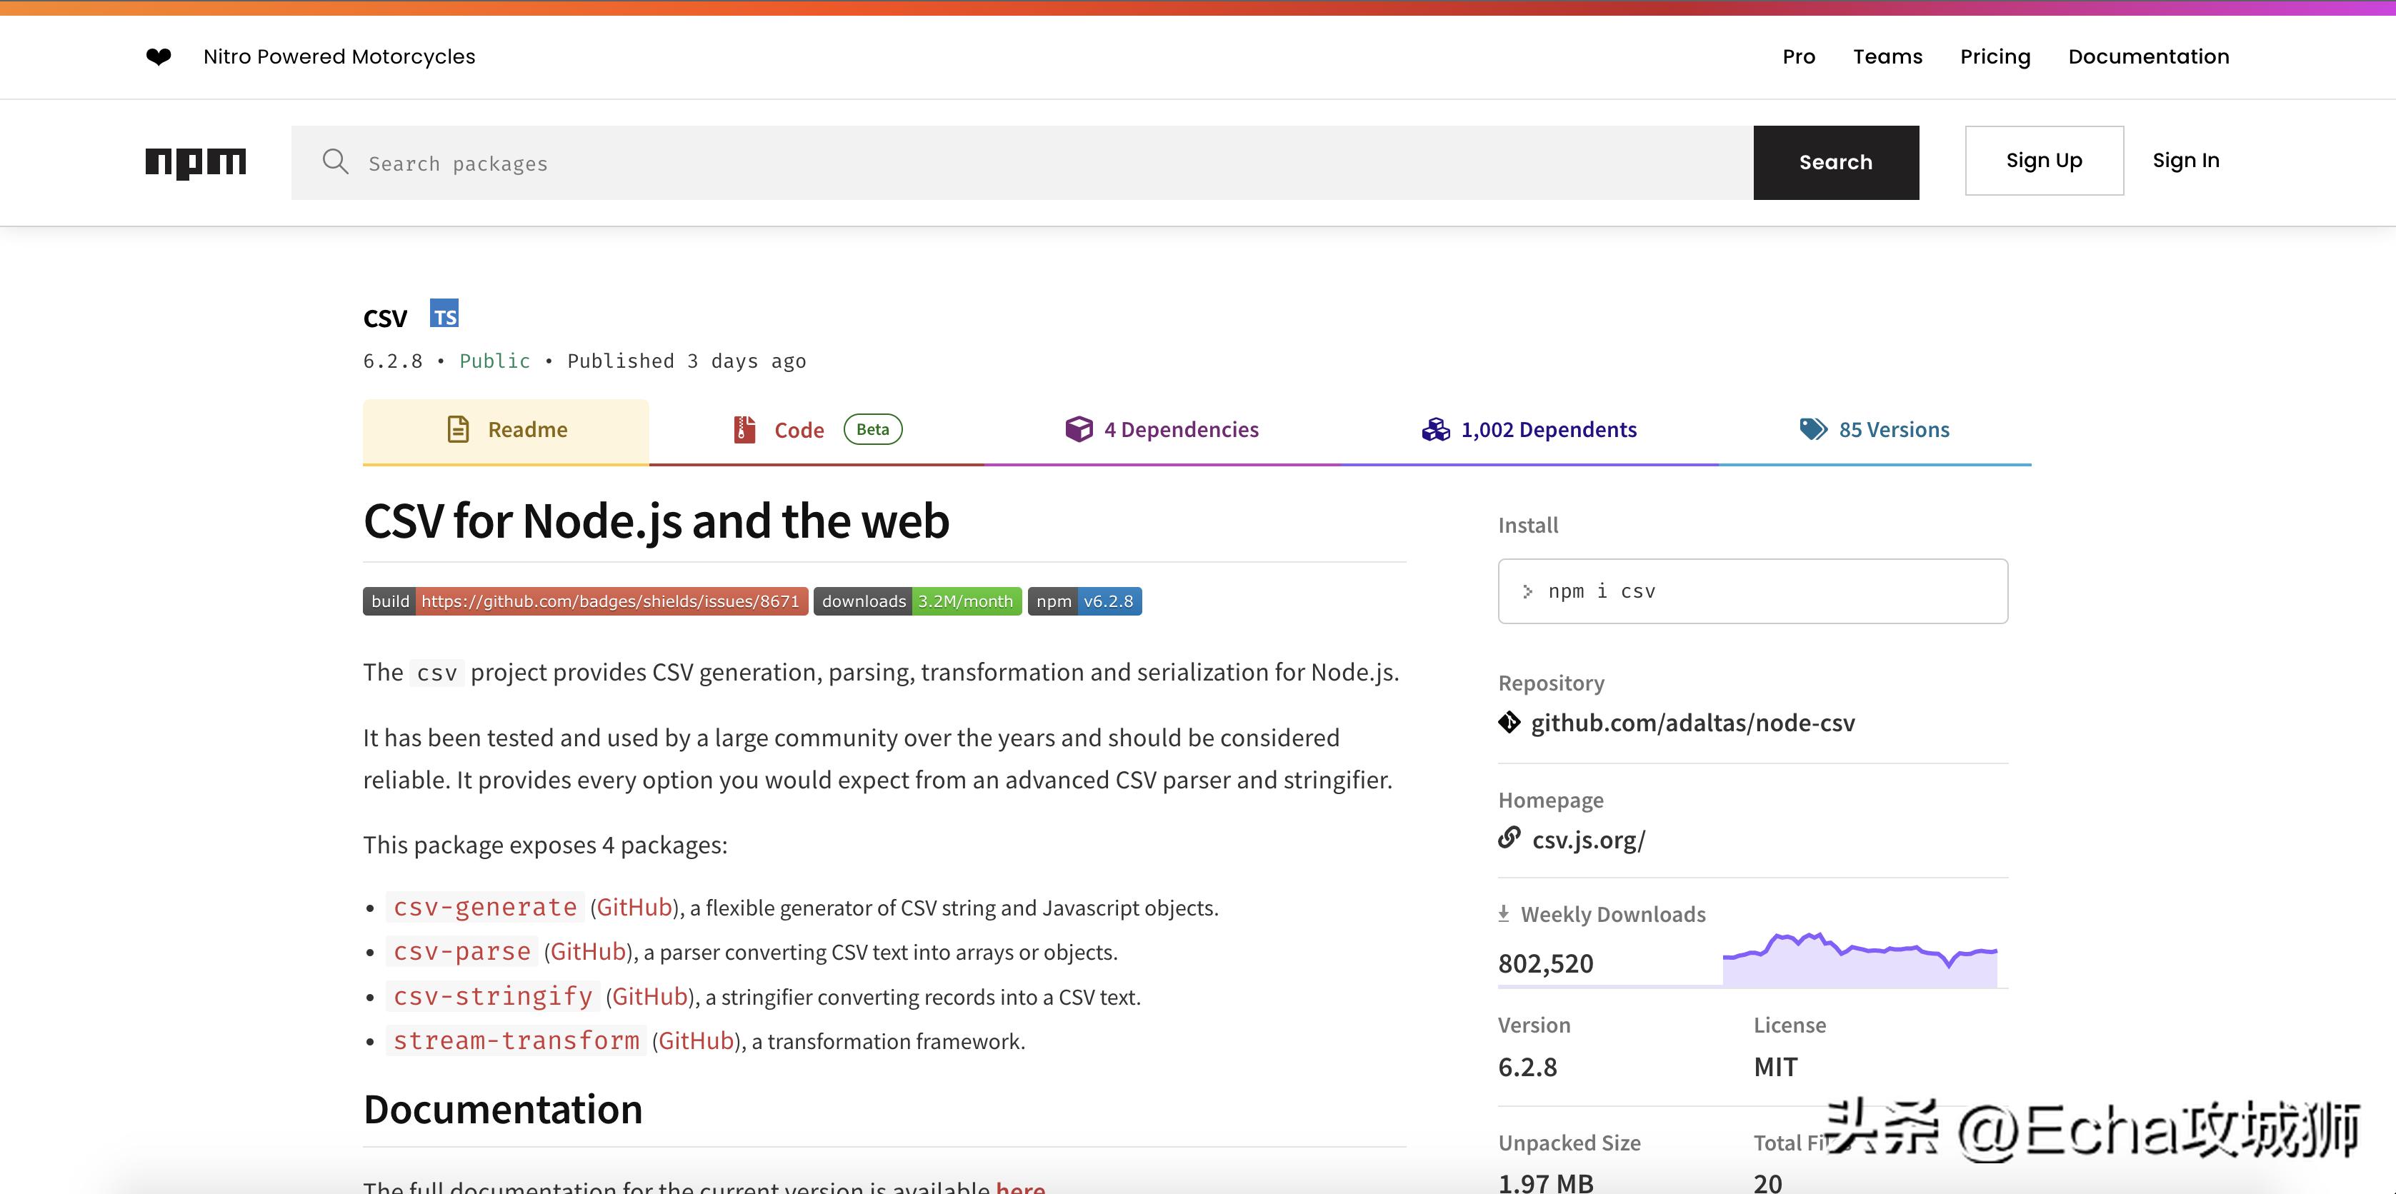The width and height of the screenshot is (2396, 1194).
Task: Click the TypeScript TS badge icon
Action: coord(444,314)
